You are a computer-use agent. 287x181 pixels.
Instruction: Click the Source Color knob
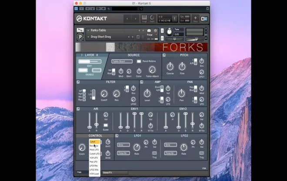tap(139, 71)
